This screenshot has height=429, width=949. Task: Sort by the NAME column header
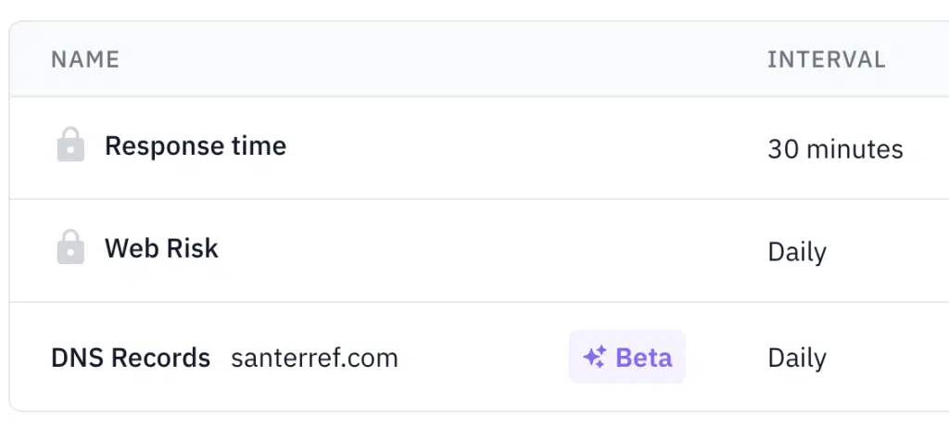pyautogui.click(x=85, y=59)
